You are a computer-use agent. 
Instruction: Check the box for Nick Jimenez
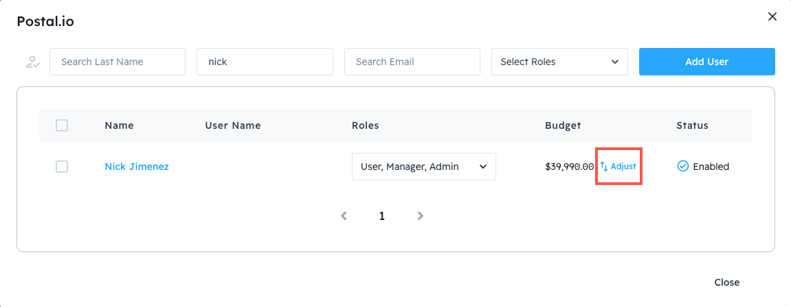[x=62, y=167]
